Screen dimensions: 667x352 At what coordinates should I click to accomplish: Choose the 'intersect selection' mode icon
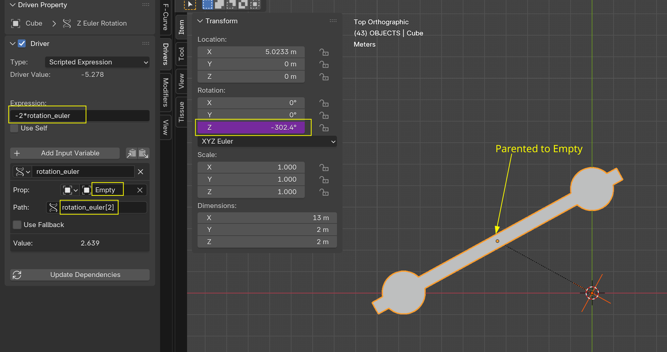[254, 4]
